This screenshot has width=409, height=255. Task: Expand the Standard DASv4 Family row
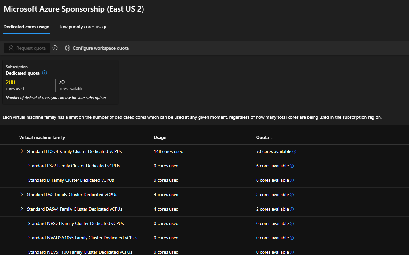(22, 209)
